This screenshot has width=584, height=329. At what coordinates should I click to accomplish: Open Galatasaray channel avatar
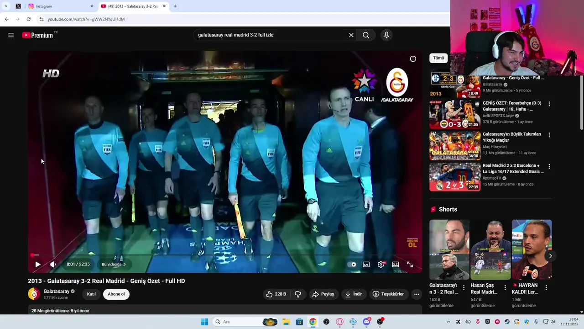pyautogui.click(x=34, y=294)
